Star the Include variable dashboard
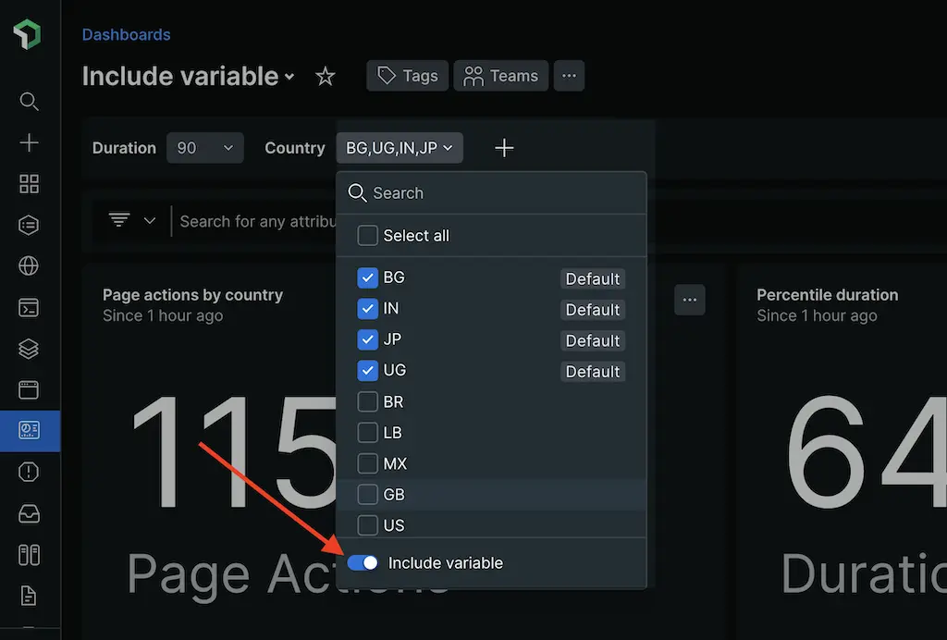The image size is (947, 640). [325, 77]
